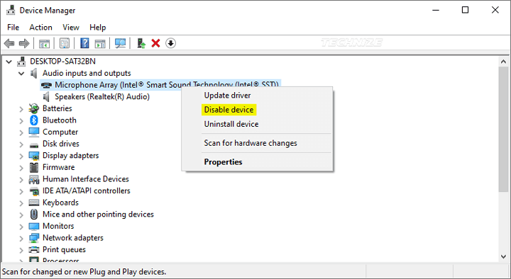511x279 pixels.
Task: Open the View menu
Action: [x=71, y=28]
